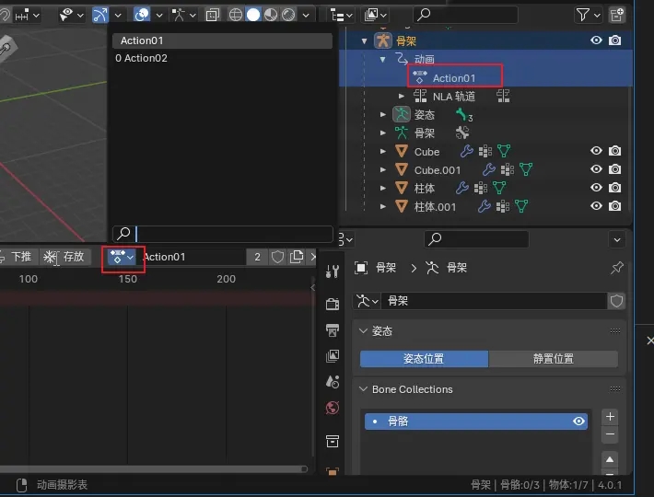The image size is (654, 497).
Task: Select Action01 in the action list
Action: [221, 40]
